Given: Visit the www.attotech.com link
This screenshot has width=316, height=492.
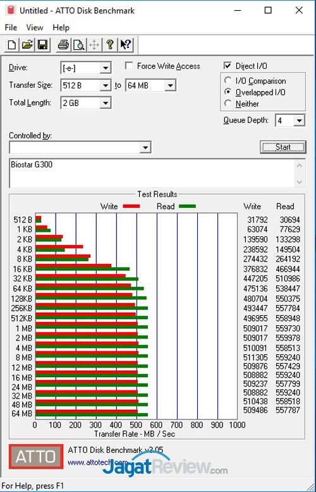Looking at the screenshot, I should (x=98, y=462).
